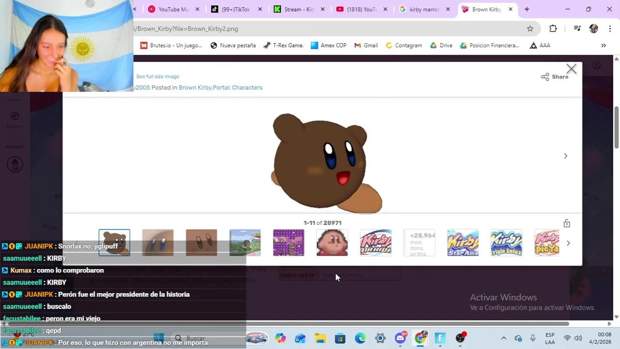Click the lock icon above the carousel

click(x=567, y=223)
